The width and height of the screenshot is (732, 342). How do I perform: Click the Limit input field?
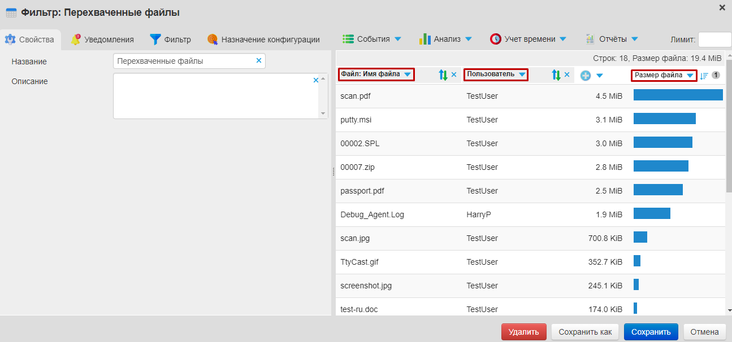pos(714,40)
